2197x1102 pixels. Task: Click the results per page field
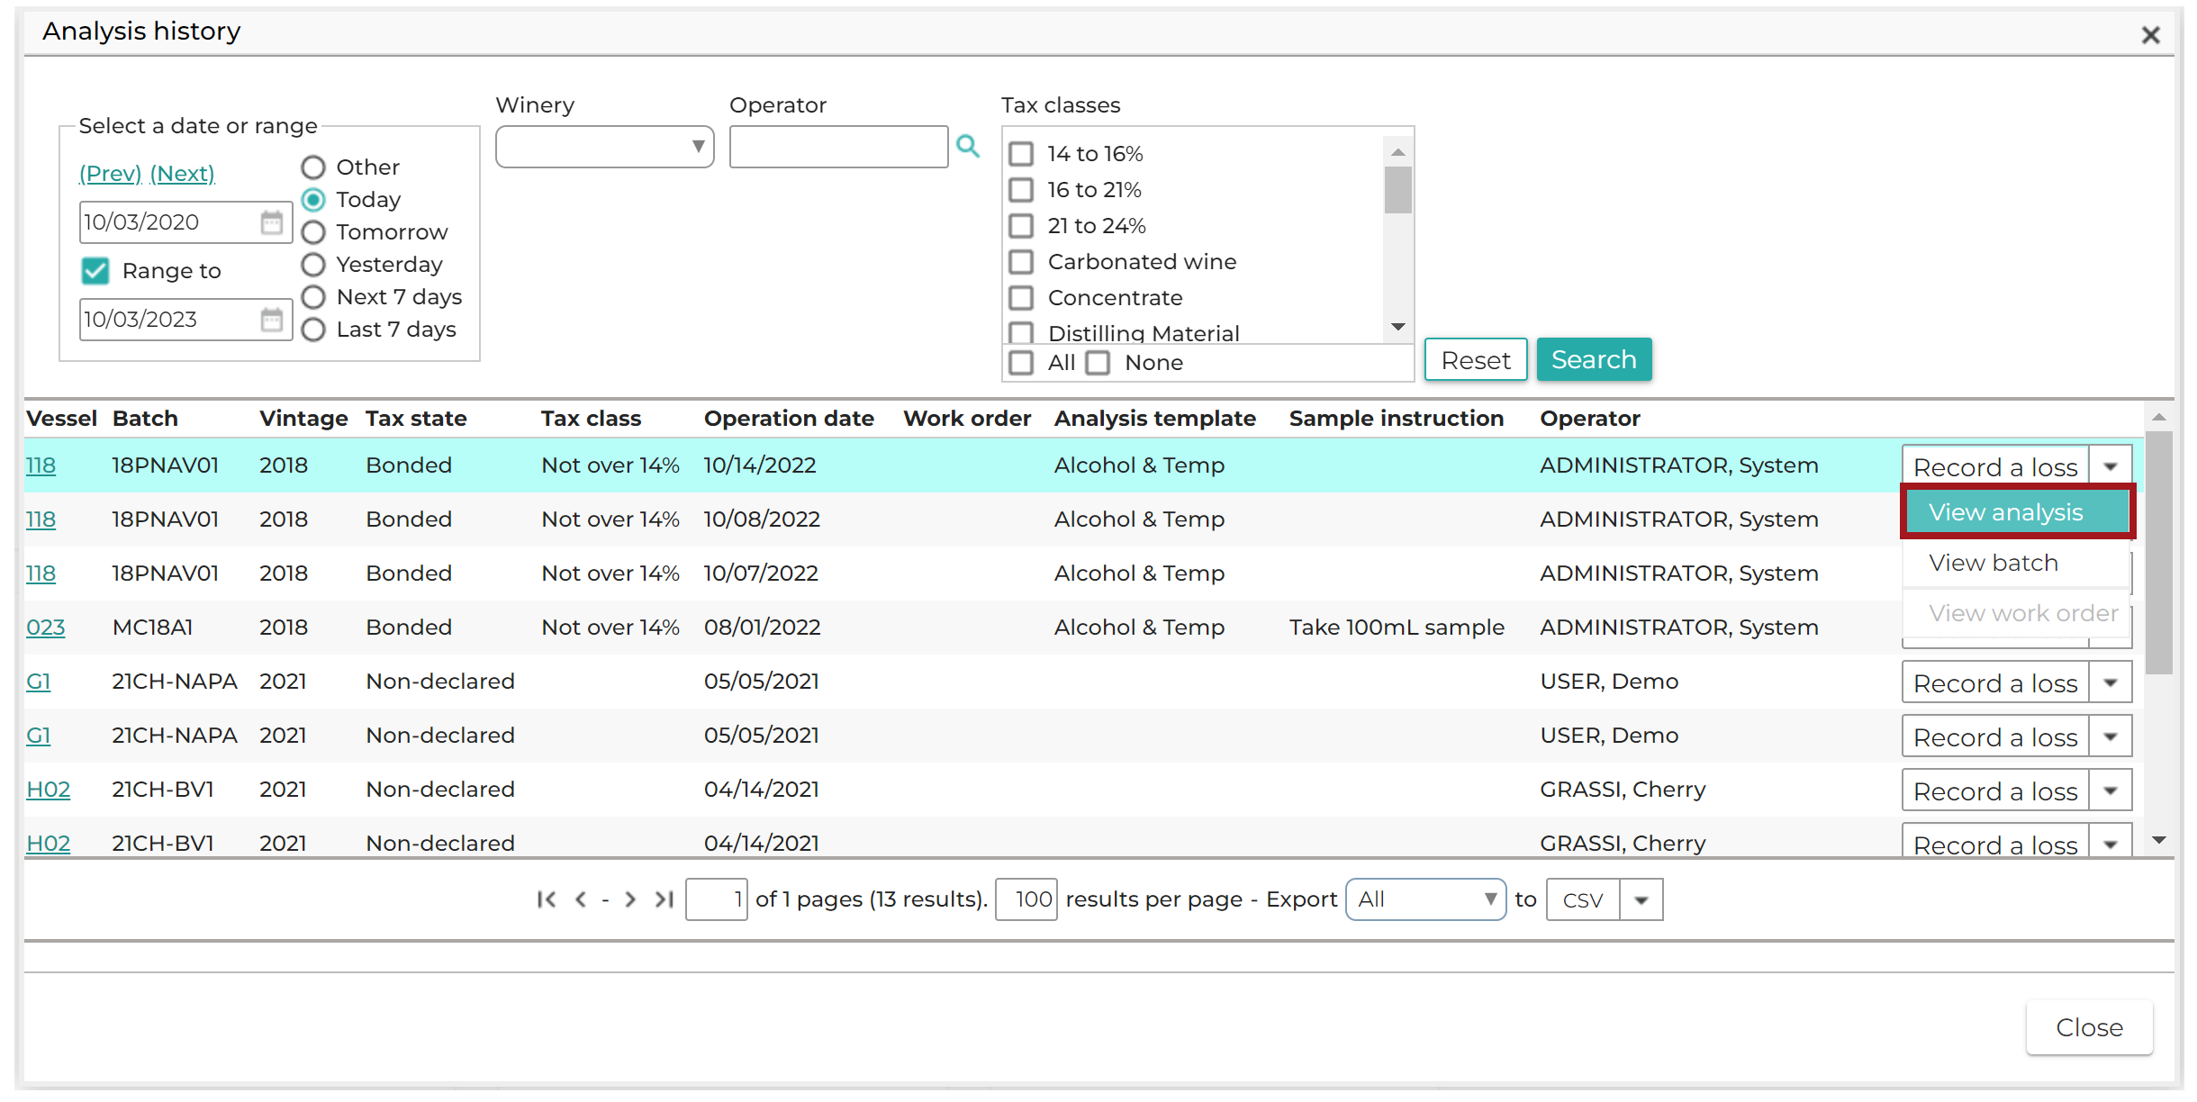coord(1026,899)
